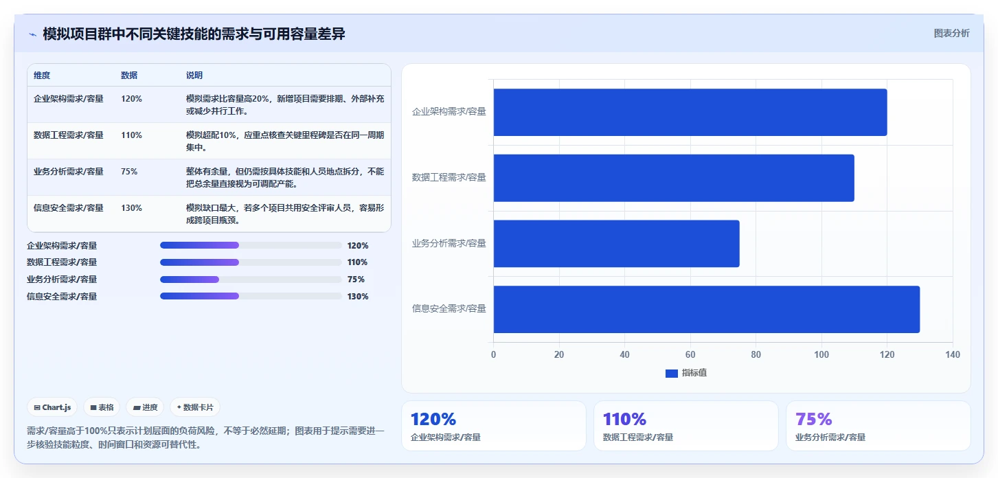Click the 维度 column header
Viewport: 998px width, 478px height.
point(42,76)
